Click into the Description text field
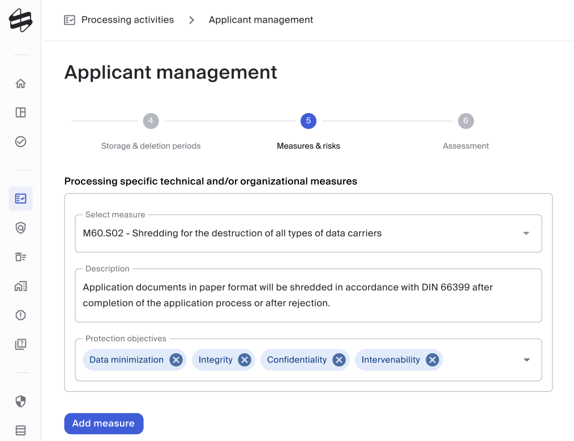 tap(309, 296)
